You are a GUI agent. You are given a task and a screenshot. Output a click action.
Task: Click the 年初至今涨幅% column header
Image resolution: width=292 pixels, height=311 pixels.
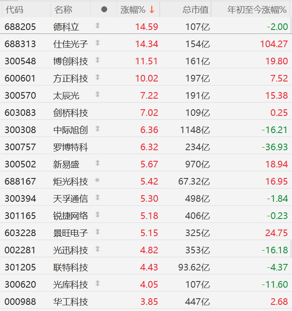[257, 10]
